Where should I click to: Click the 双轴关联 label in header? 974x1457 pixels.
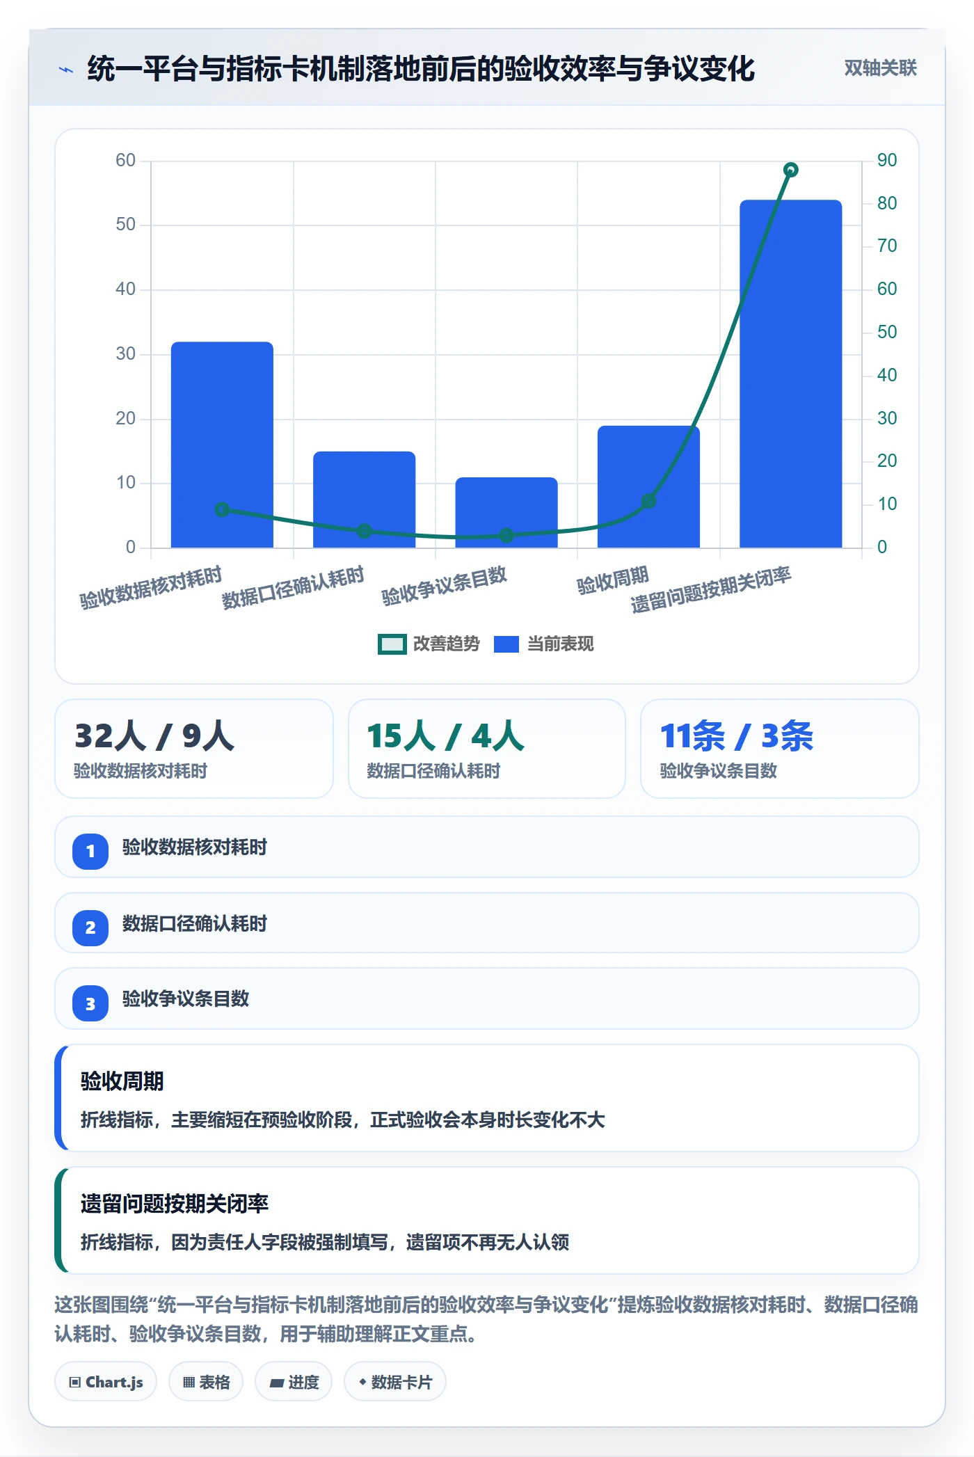(x=880, y=68)
